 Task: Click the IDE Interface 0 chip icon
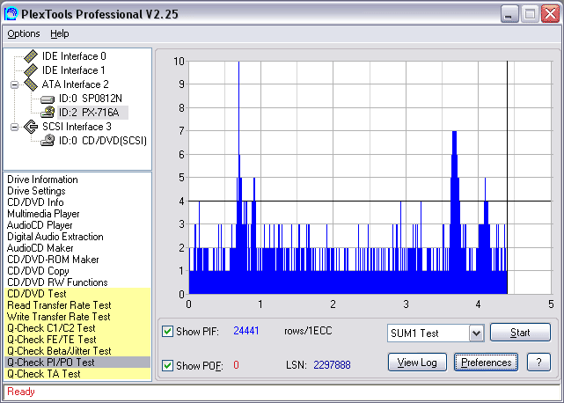tap(31, 56)
